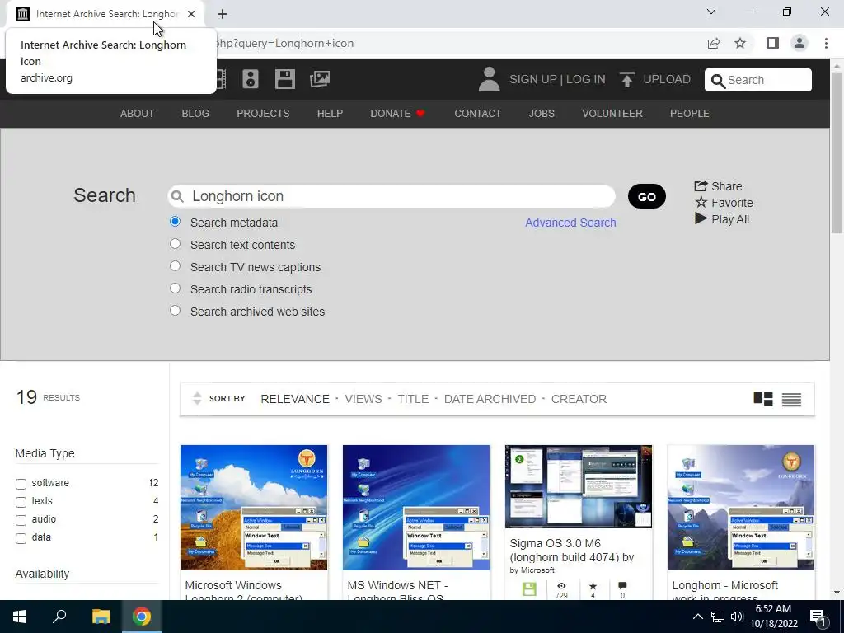Click the Chrome share page icon
844x633 pixels.
[x=714, y=43]
